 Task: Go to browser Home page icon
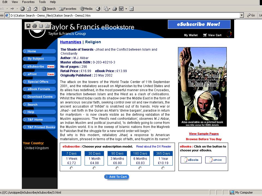(x=35, y=9)
